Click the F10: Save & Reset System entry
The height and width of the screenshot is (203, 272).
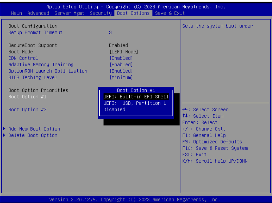pos(215,148)
